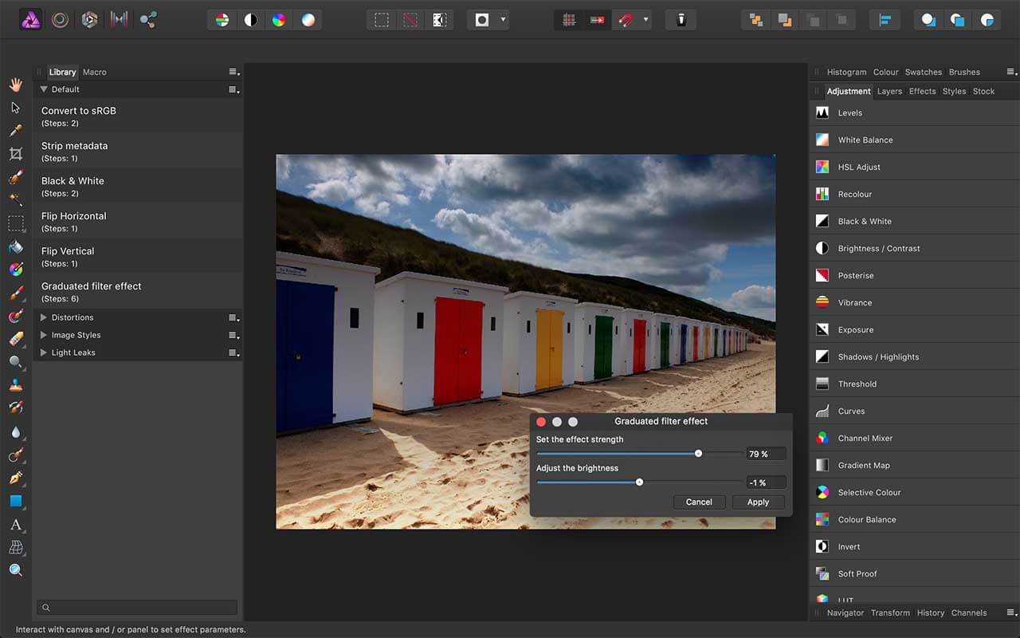The width and height of the screenshot is (1020, 638).
Task: Collapse the Default macro category
Action: click(x=44, y=89)
